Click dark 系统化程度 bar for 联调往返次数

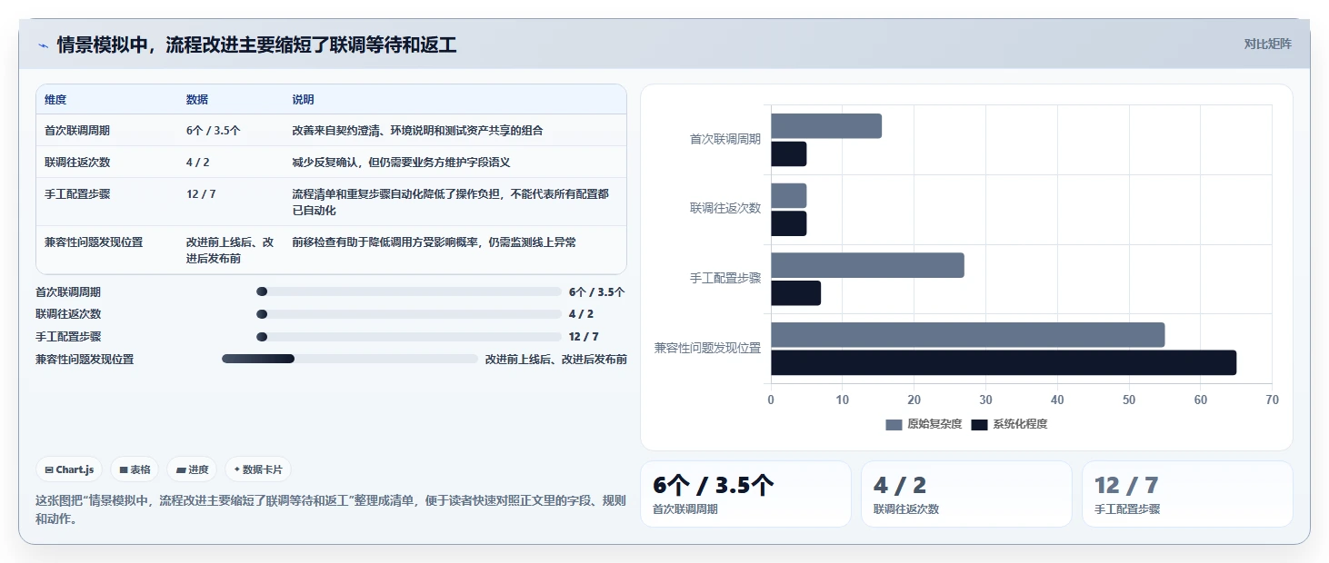(x=788, y=223)
